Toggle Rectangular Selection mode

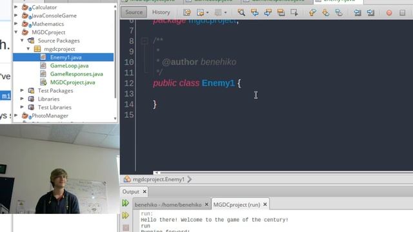pyautogui.click(x=294, y=12)
